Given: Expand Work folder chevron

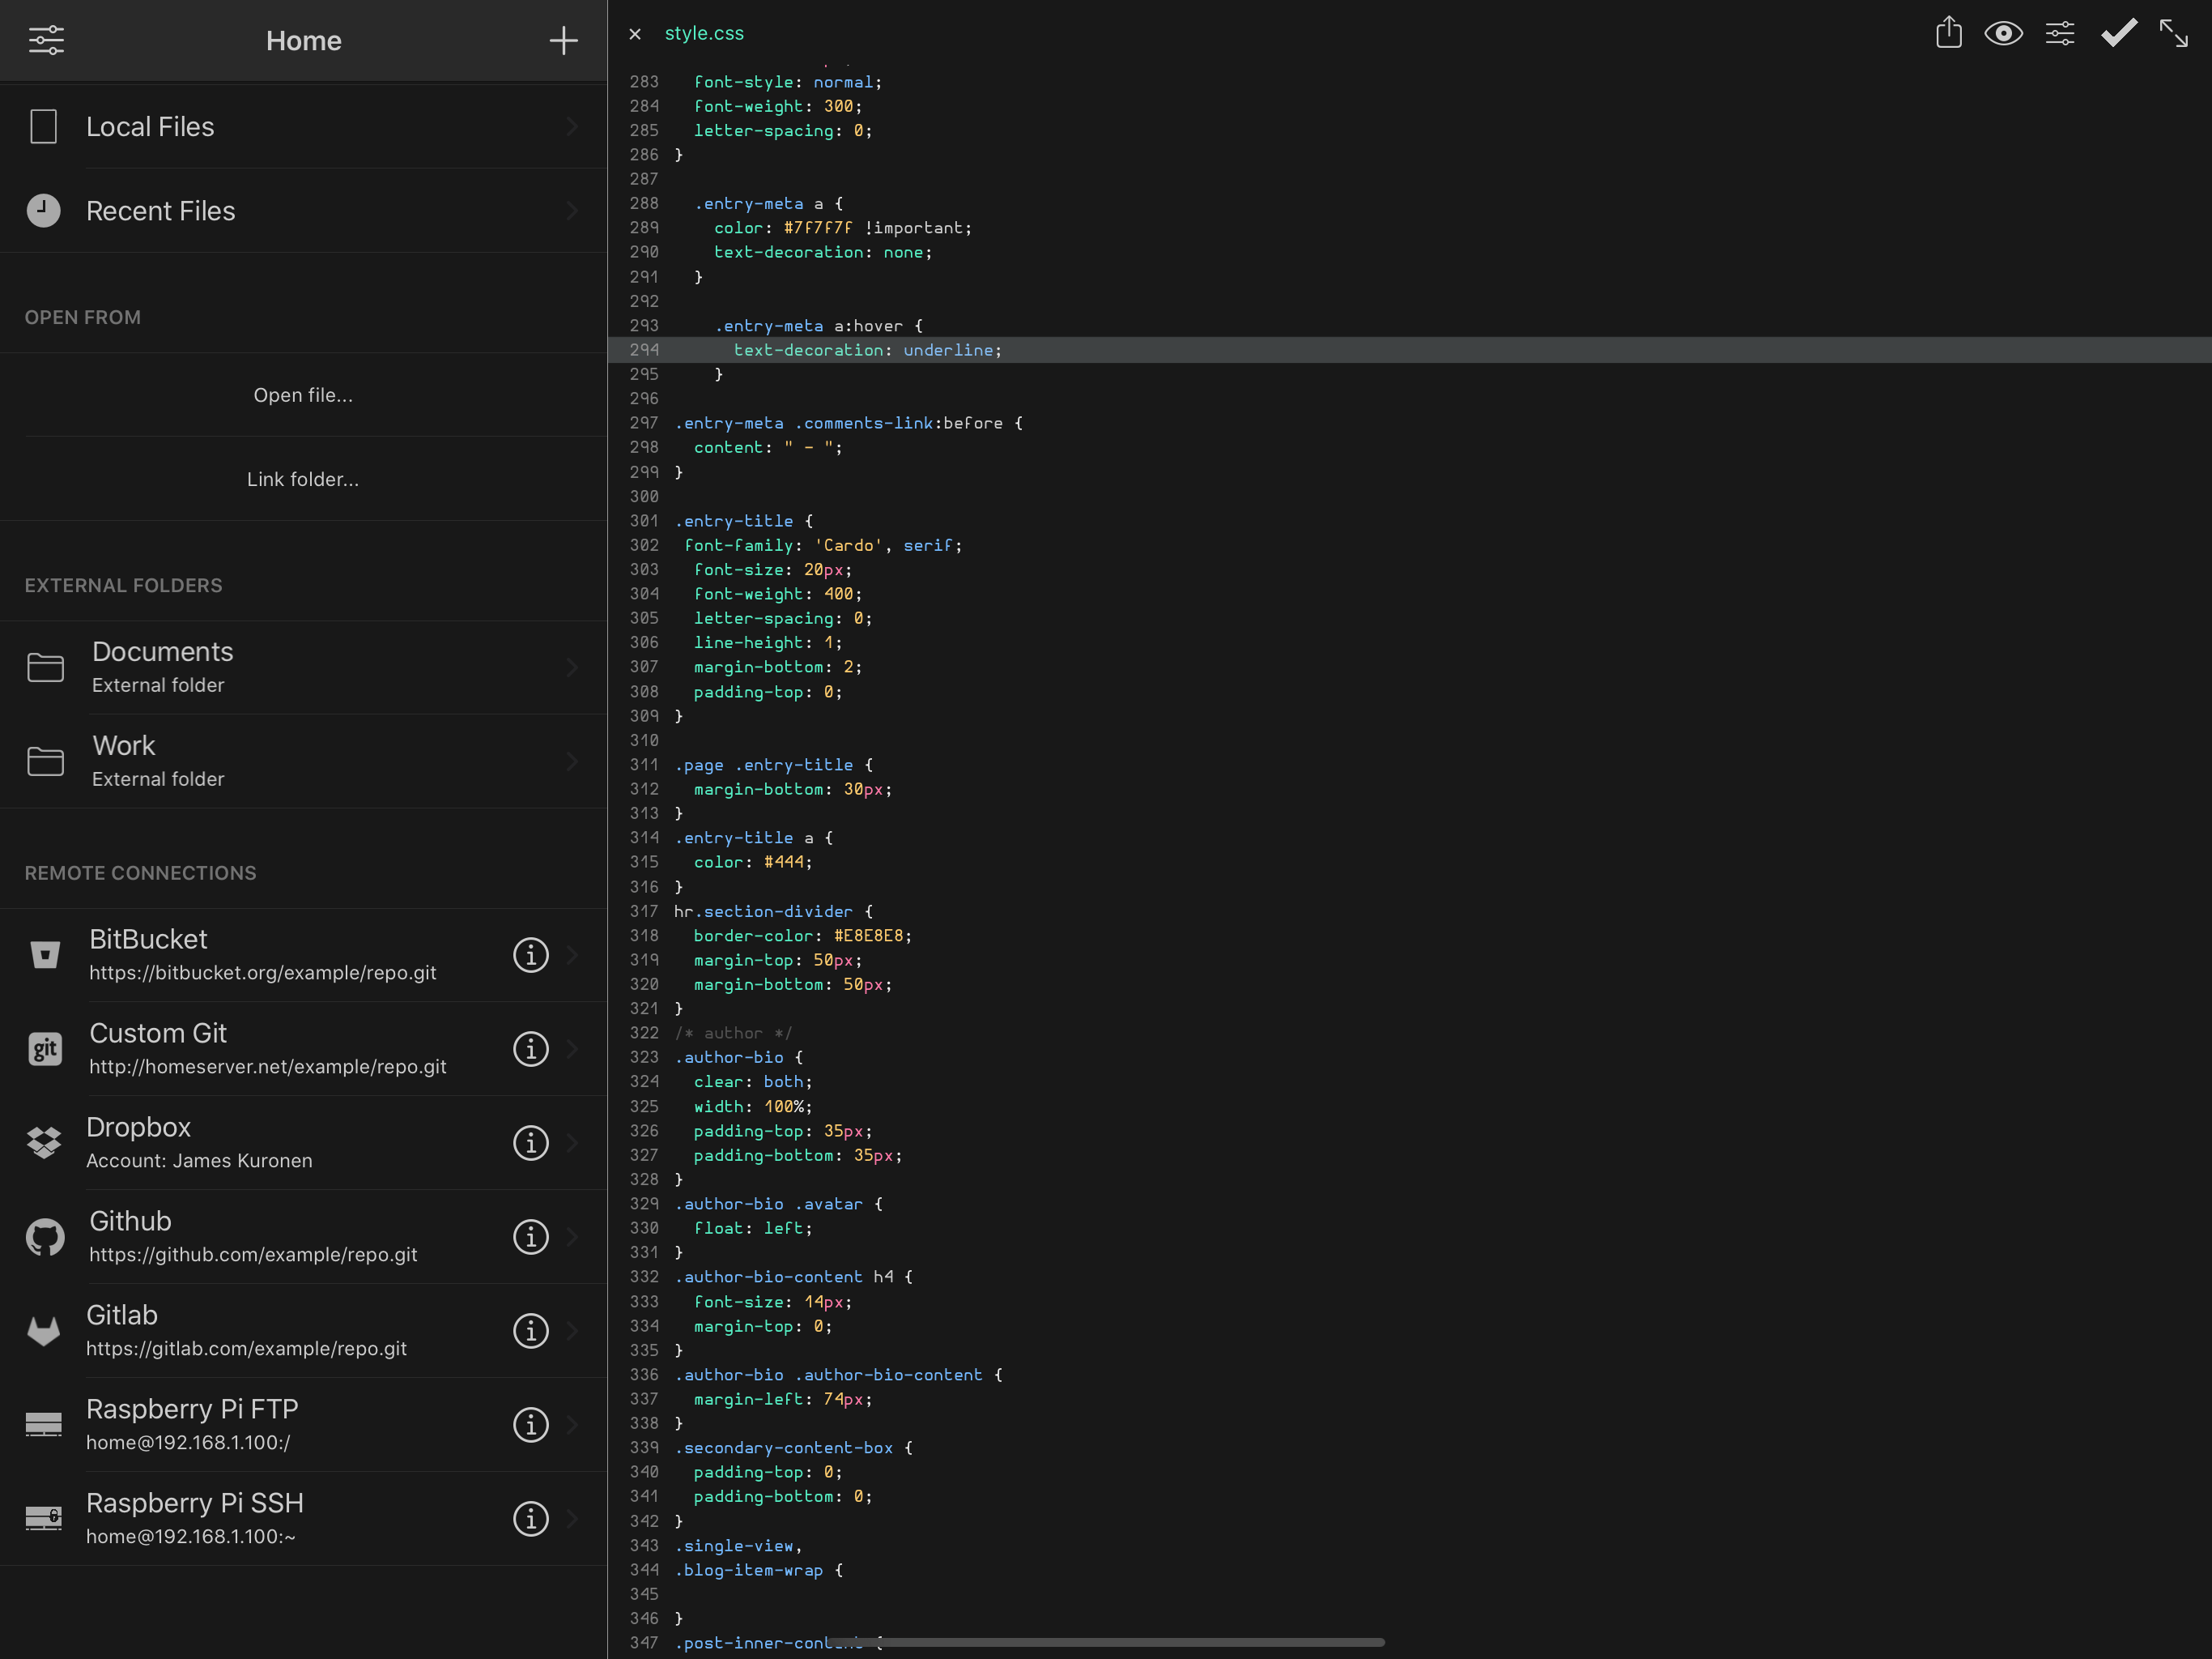Looking at the screenshot, I should pos(572,761).
